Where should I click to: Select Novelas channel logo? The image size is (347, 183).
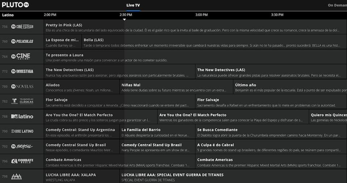[x=22, y=86]
